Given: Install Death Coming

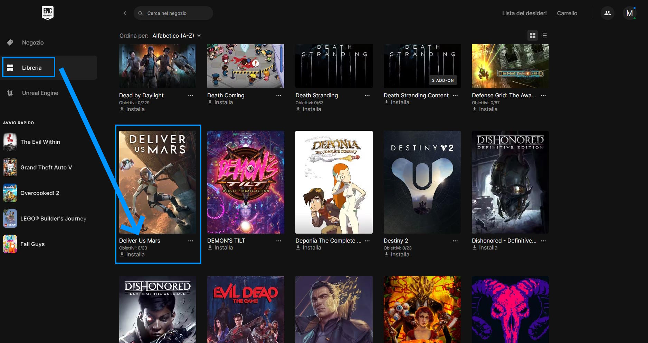Looking at the screenshot, I should click(220, 102).
